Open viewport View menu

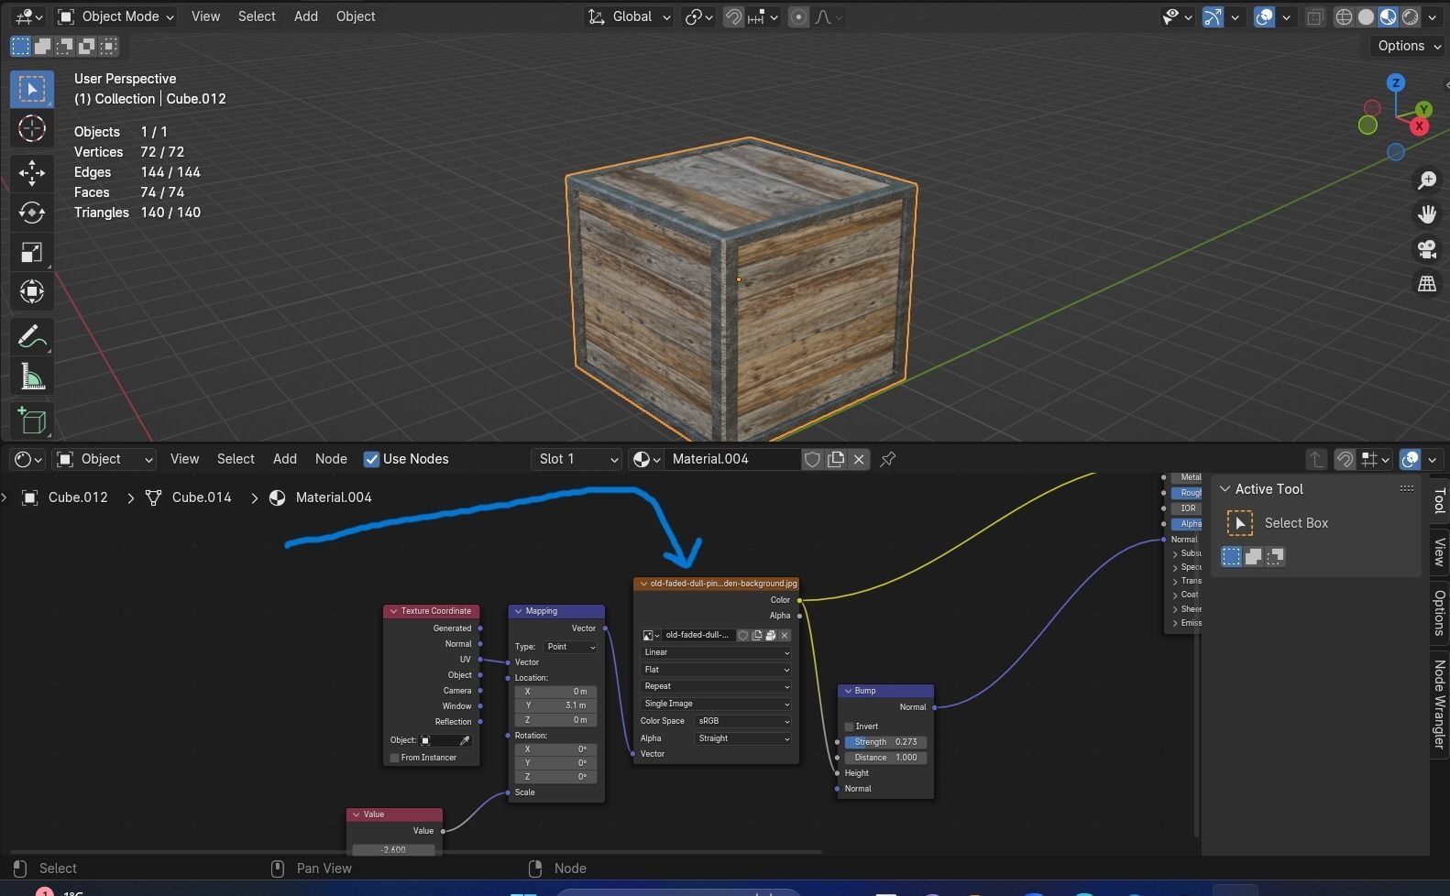point(205,16)
